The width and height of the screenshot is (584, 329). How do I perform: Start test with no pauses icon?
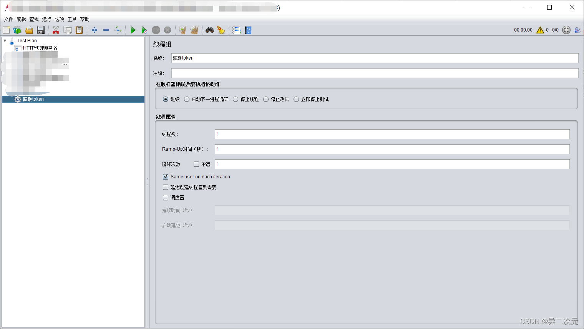[144, 30]
